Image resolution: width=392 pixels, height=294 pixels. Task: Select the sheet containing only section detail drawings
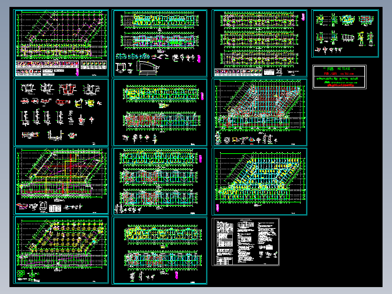[61, 112]
